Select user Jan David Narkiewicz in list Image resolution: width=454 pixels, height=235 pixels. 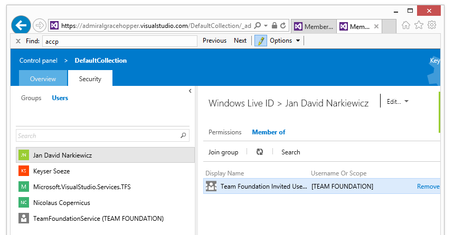click(x=105, y=155)
